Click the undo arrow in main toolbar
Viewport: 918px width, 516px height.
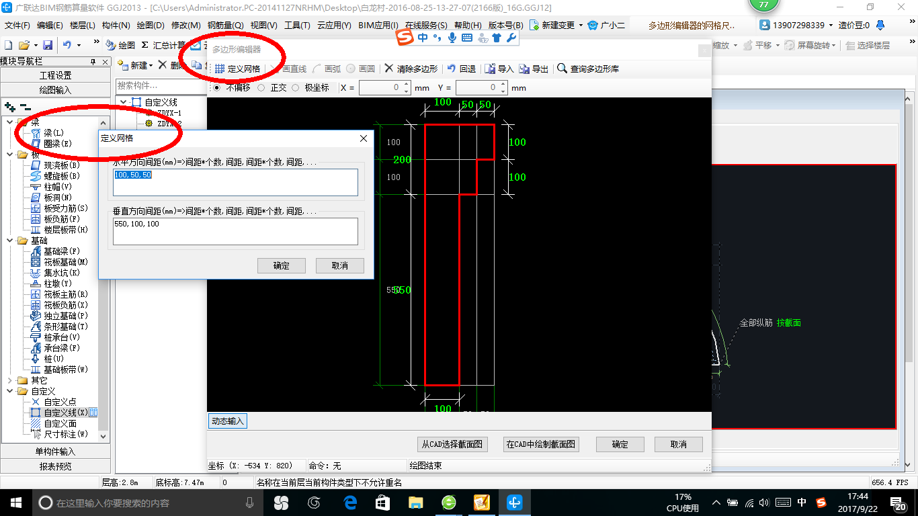point(67,45)
